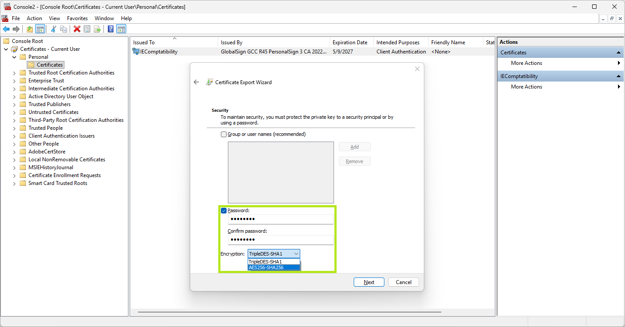Click the Copy icon in the toolbar
Viewport: 625px width, 327px height.
click(x=64, y=29)
